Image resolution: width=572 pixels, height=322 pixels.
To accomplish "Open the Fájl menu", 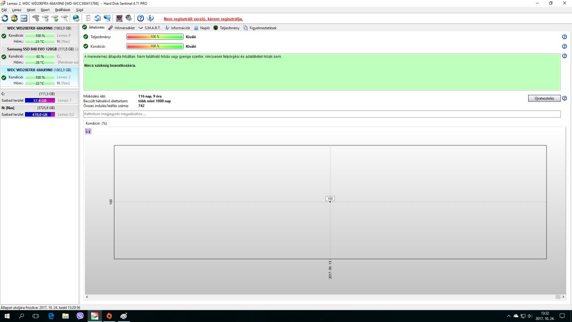I will pyautogui.click(x=4, y=9).
